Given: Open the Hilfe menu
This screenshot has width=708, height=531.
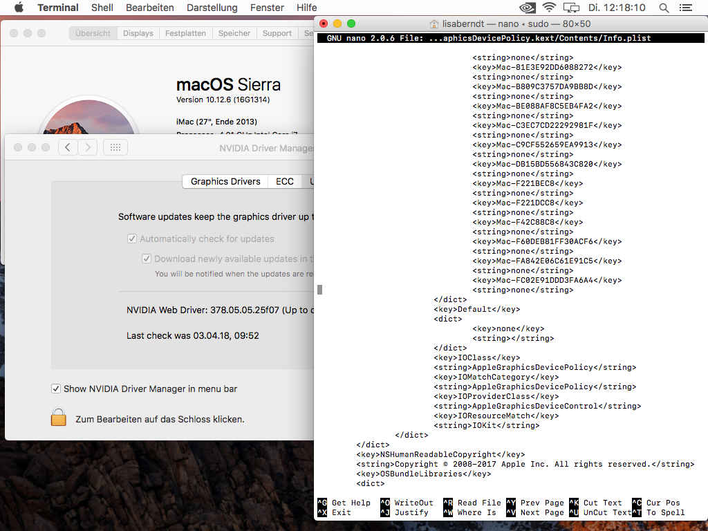Looking at the screenshot, I should tap(306, 8).
